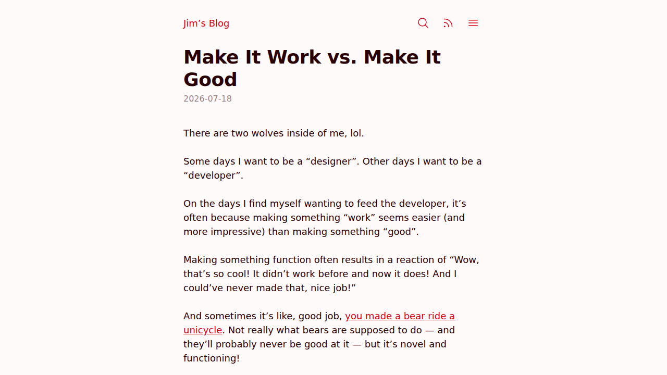Click the sentence about two wolves
This screenshot has height=375, width=667.
(x=274, y=133)
